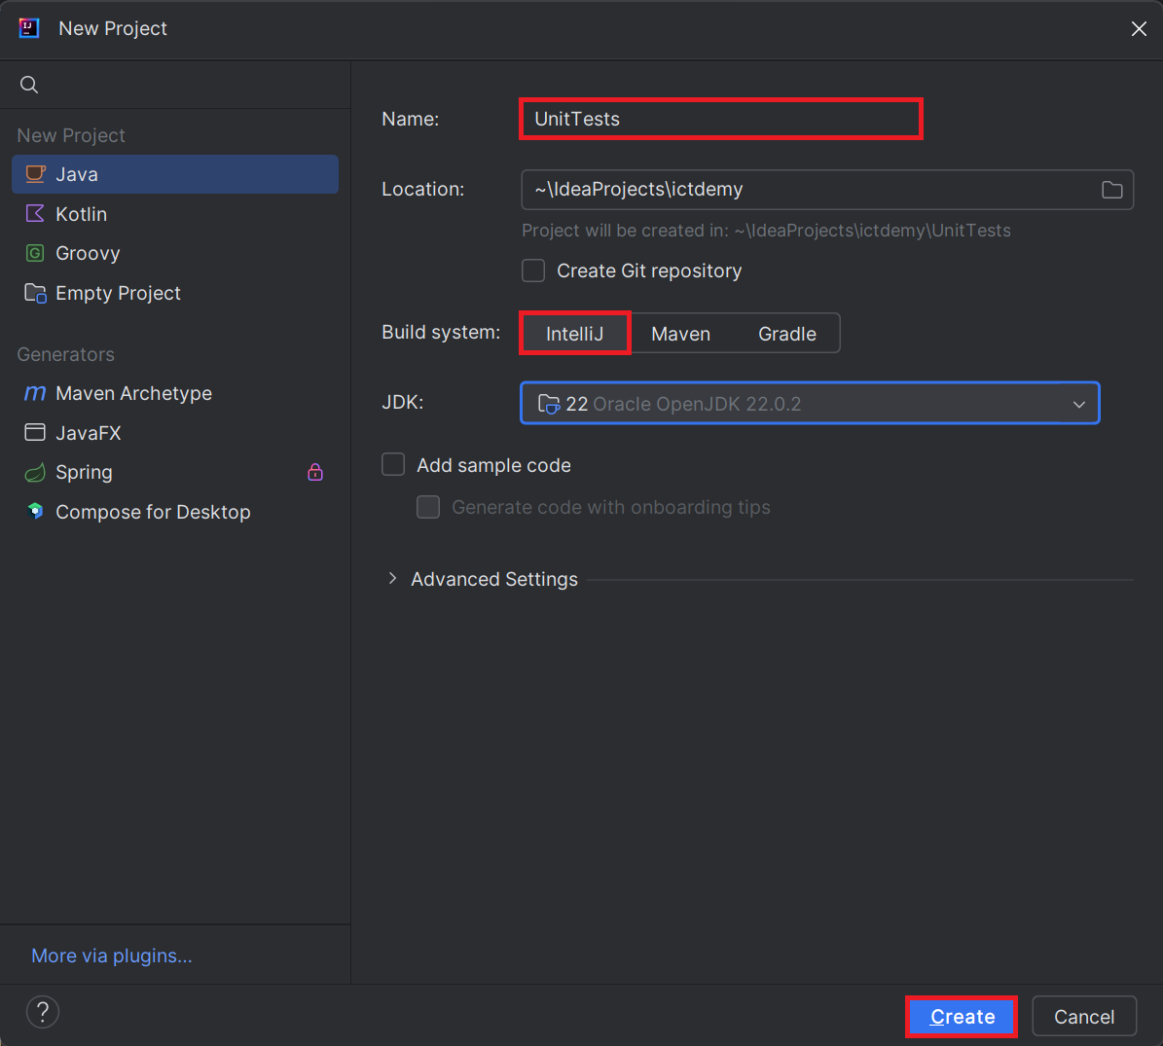Select Gradle as the build system

pos(788,333)
